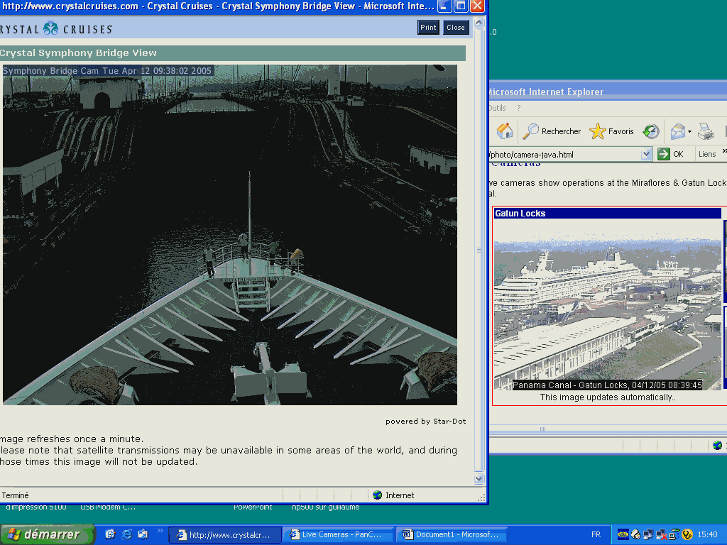Expand the address bar dropdown arrow

(646, 154)
